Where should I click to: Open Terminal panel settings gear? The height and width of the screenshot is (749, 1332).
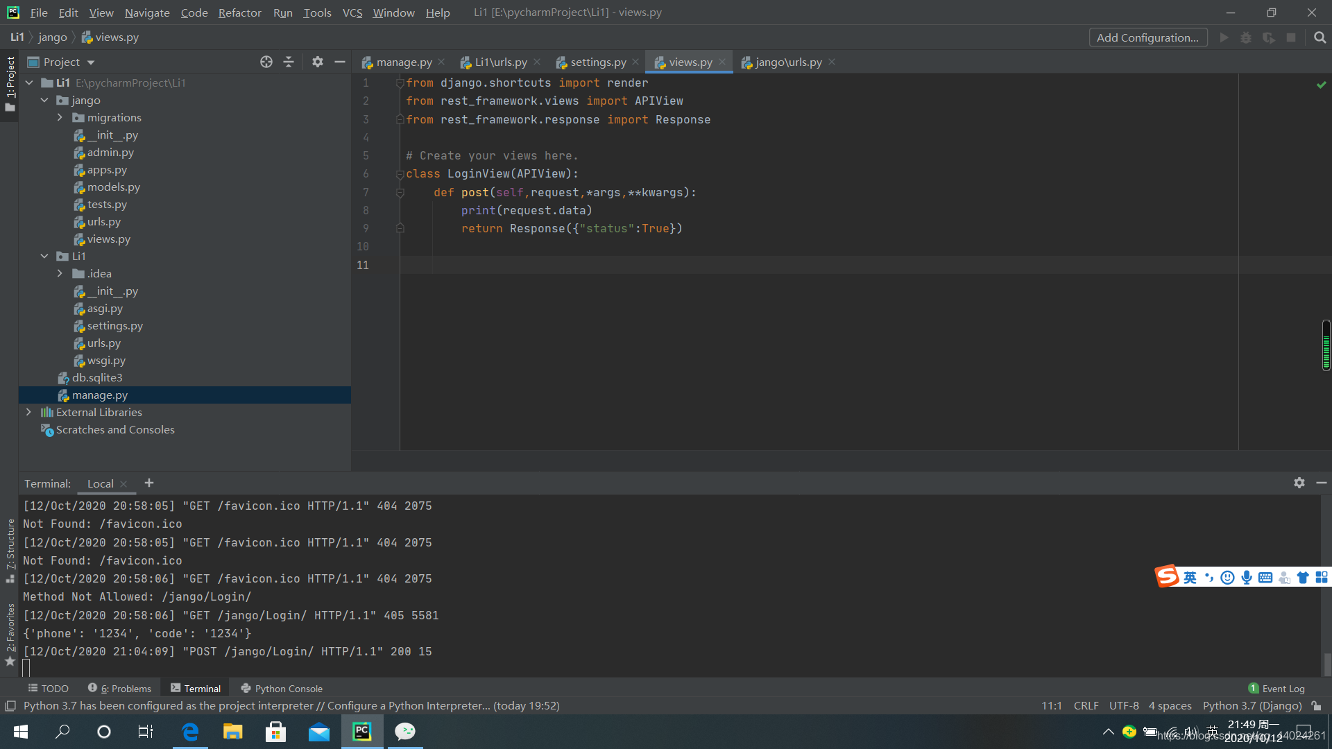(x=1299, y=483)
